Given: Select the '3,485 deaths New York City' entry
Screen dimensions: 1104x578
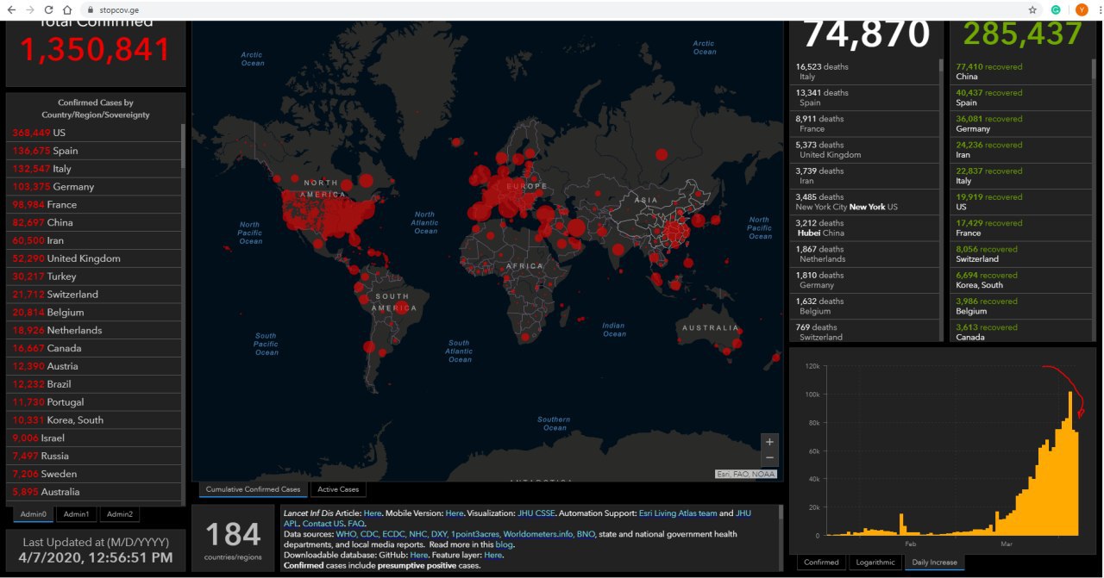Looking at the screenshot, I should tap(864, 202).
